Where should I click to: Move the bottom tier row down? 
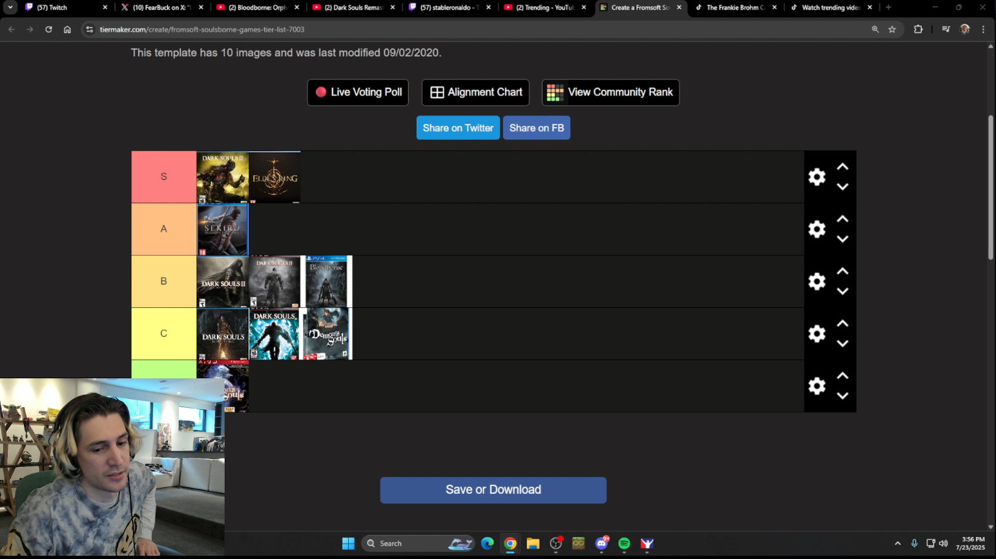842,396
